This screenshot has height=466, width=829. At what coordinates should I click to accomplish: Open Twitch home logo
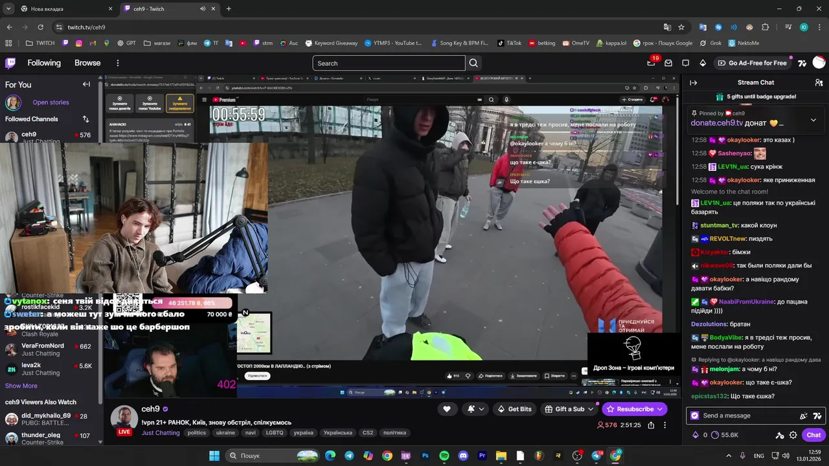coord(10,63)
